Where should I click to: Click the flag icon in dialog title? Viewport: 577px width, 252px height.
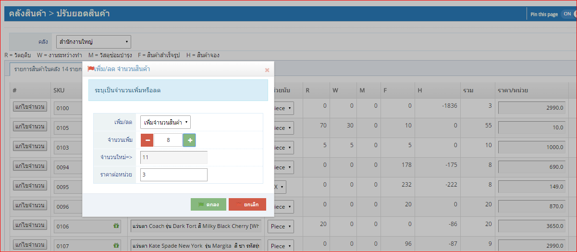(x=91, y=69)
